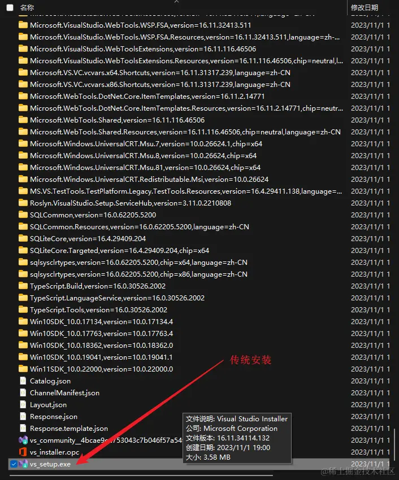Click the SQLiteCore.Targeted folder icon

click(x=23, y=250)
